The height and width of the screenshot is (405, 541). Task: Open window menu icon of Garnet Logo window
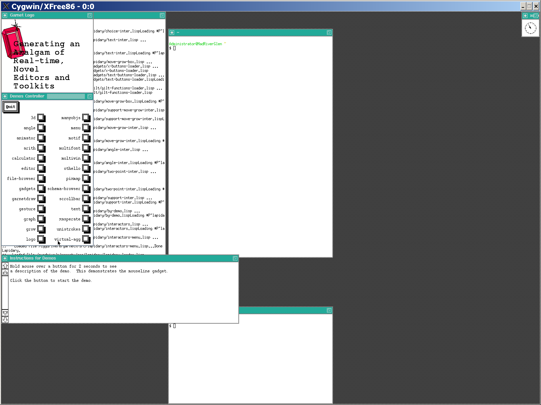[x=5, y=15]
